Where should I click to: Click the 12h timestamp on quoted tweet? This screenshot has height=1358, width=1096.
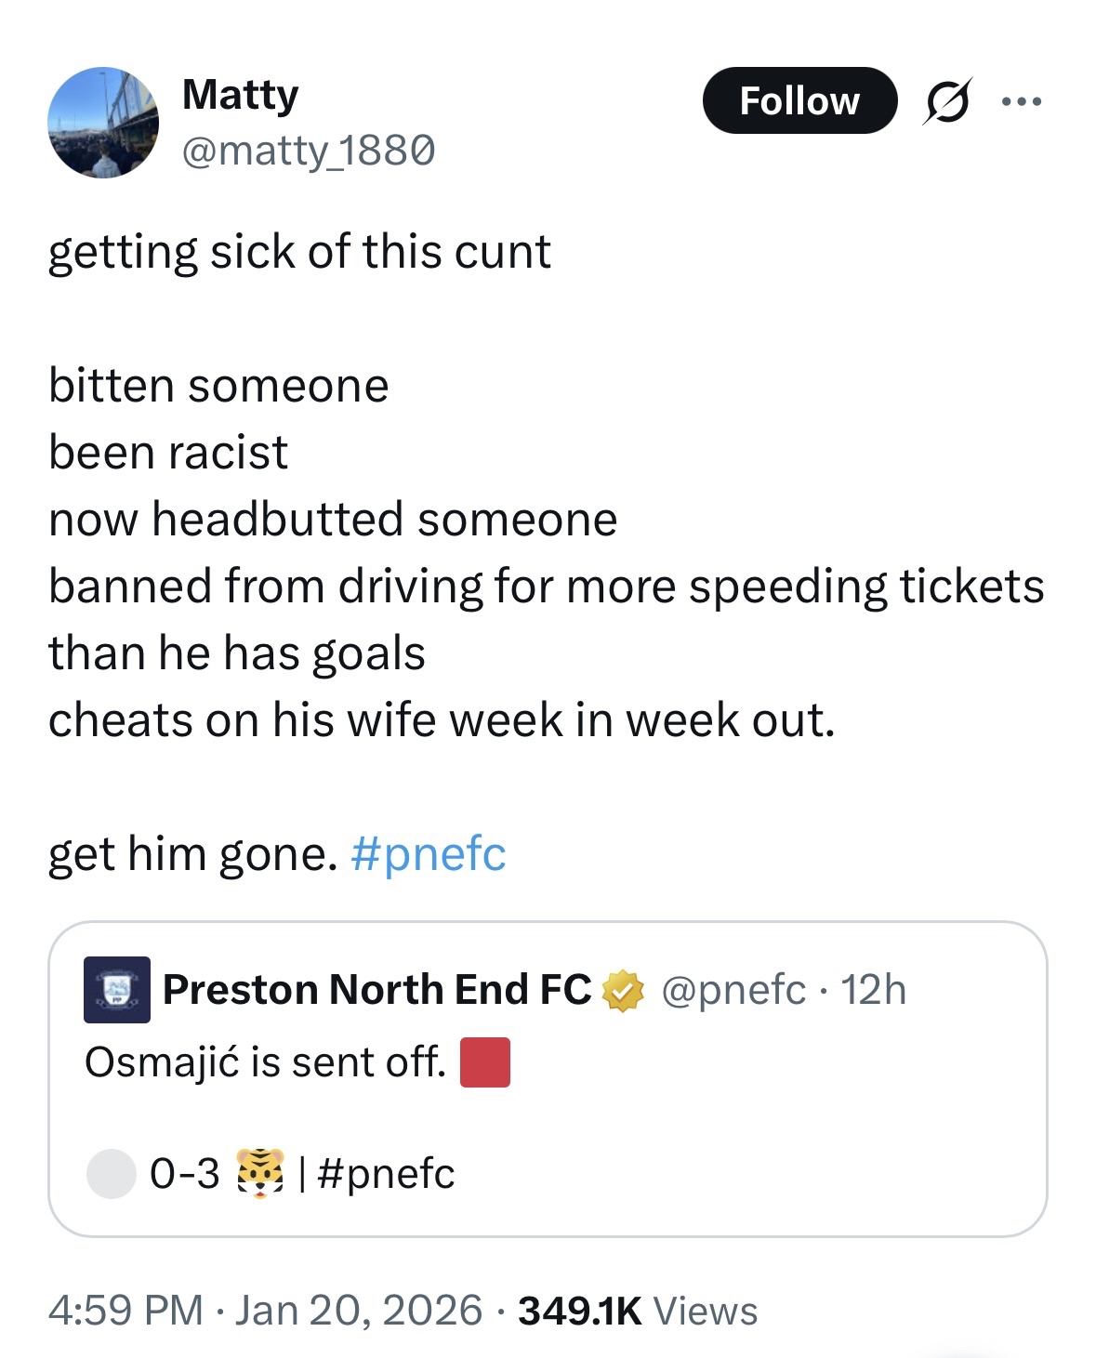(x=873, y=990)
